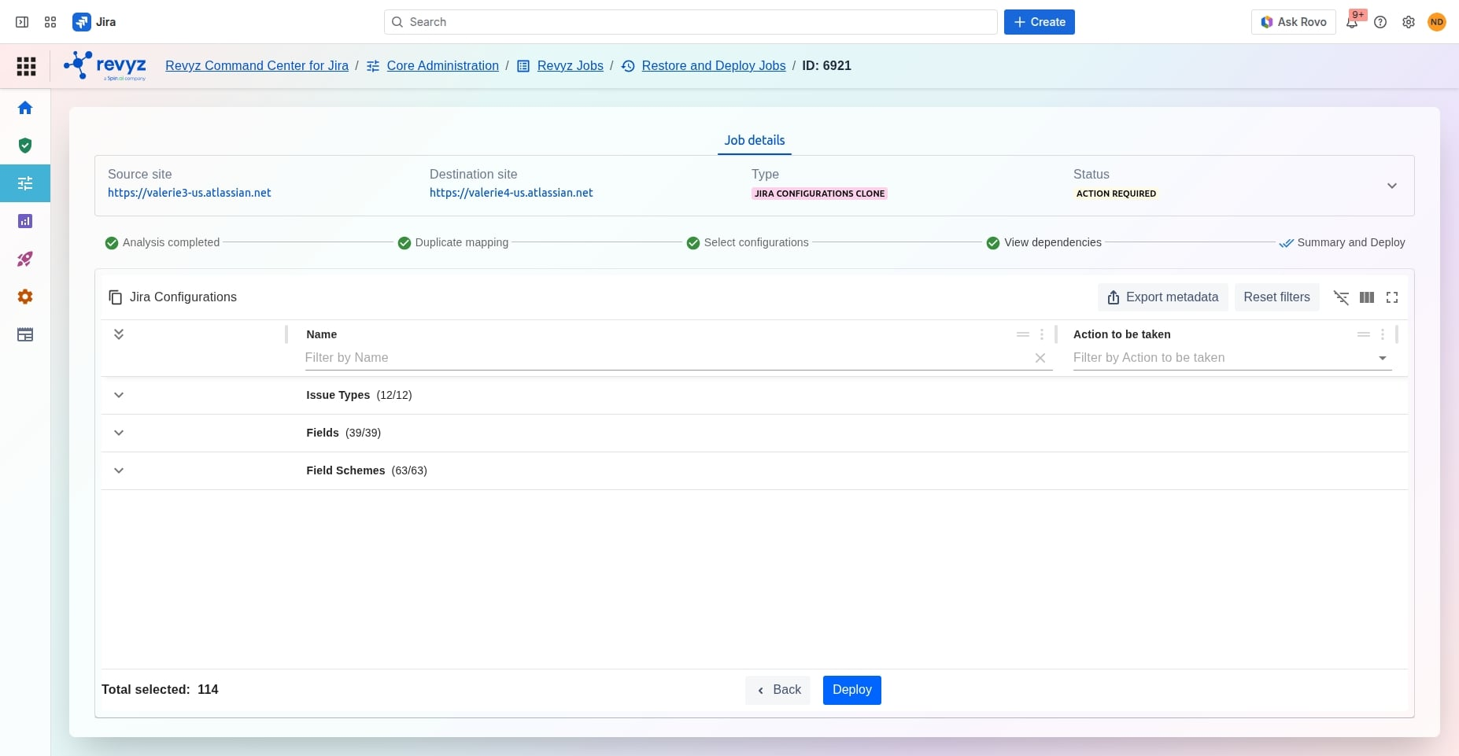The width and height of the screenshot is (1459, 756).
Task: Open Name column three-dot menu
Action: click(x=1042, y=334)
